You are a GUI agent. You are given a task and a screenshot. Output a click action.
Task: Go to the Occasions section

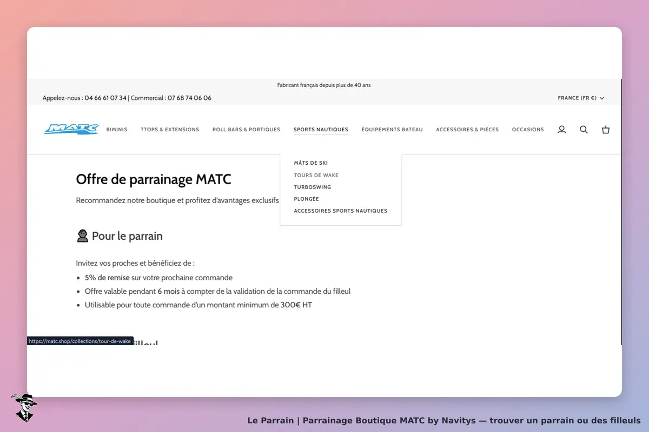click(528, 130)
